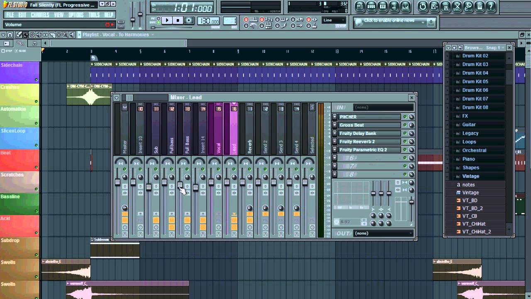Click the Master mixer track volume fader
The image size is (531, 299).
pyautogui.click(x=117, y=182)
